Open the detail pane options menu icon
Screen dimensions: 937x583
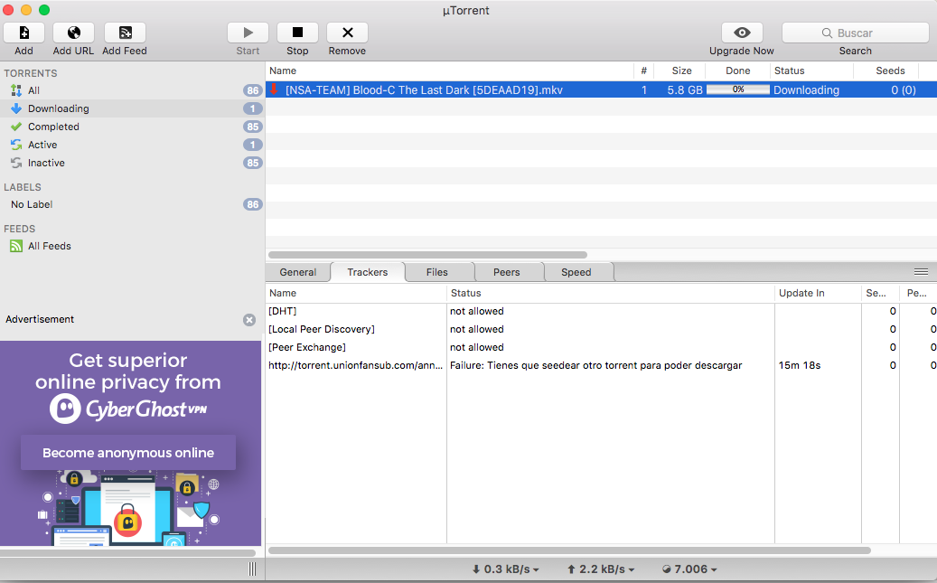(x=921, y=272)
